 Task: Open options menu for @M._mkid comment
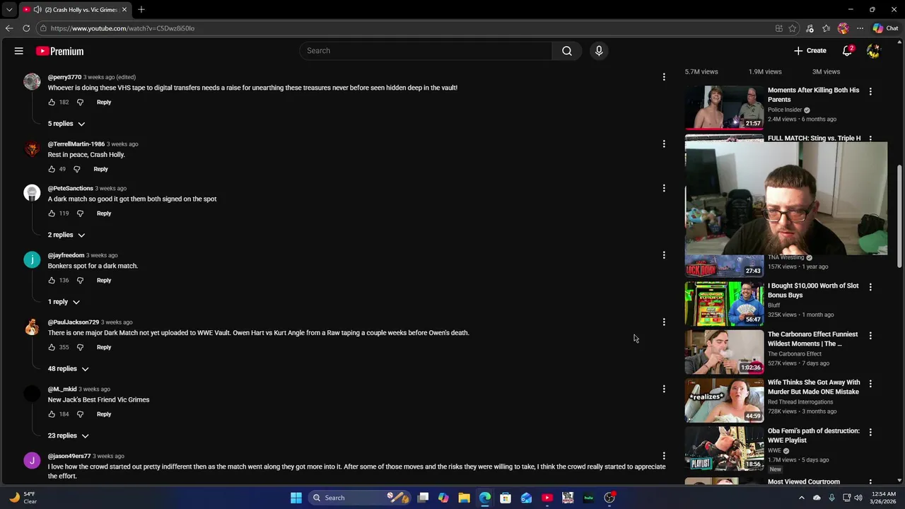(x=664, y=389)
